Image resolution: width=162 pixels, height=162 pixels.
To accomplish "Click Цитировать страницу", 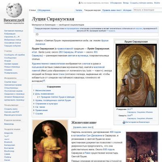I will pyautogui.click(x=14, y=100).
